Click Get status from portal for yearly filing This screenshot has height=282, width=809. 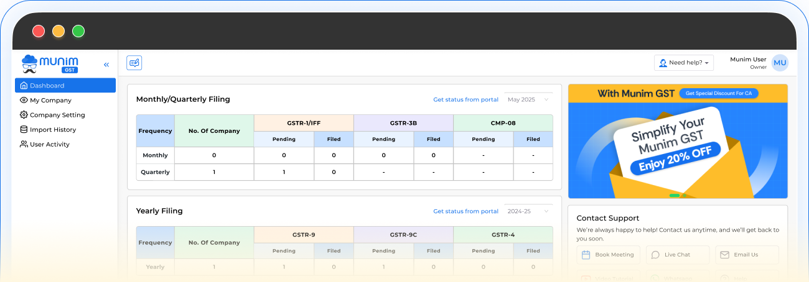(x=465, y=211)
